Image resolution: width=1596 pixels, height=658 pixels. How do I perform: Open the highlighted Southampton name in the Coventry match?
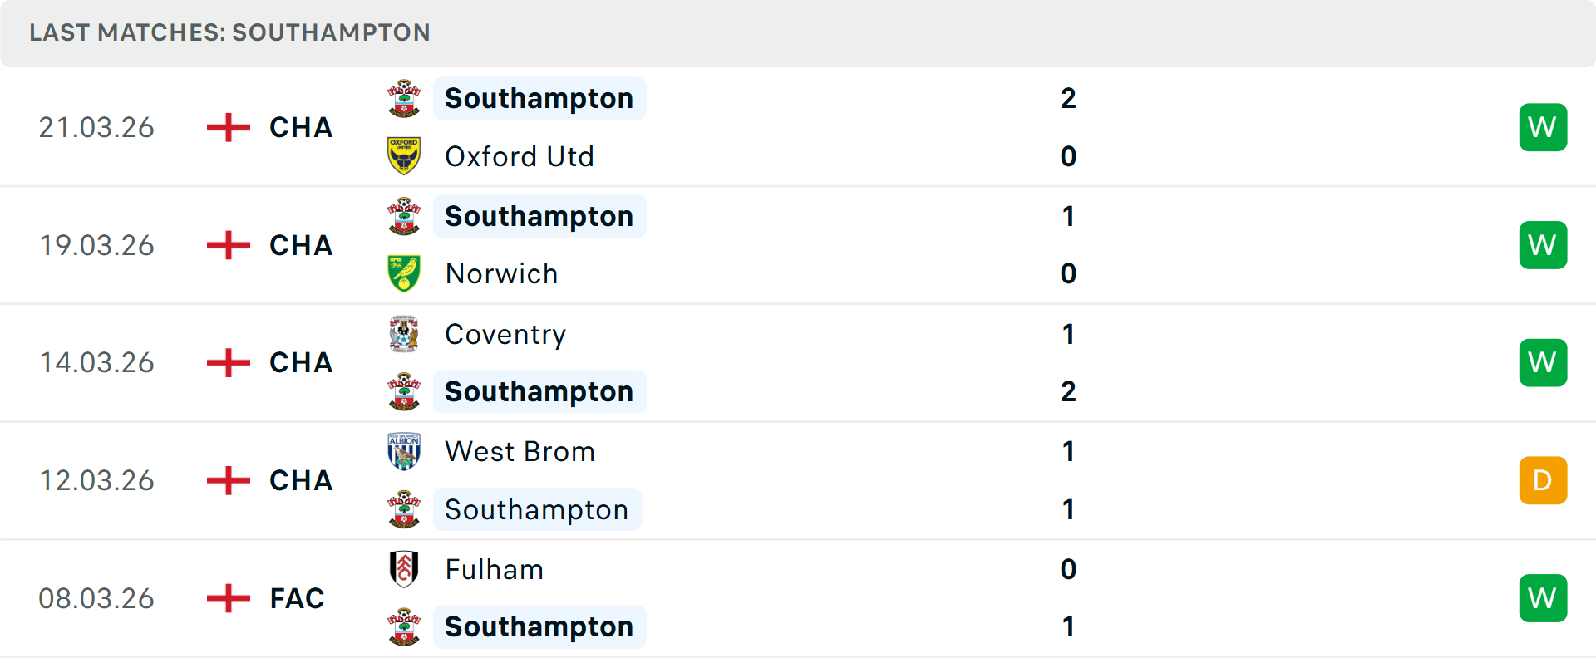coord(539,390)
